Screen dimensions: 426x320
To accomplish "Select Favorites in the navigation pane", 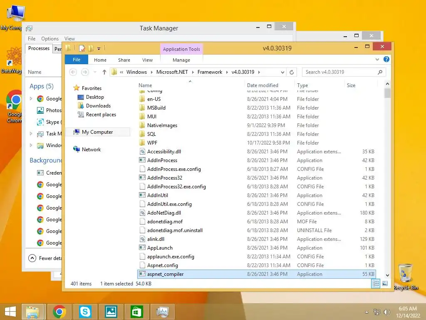I will 92,88.
